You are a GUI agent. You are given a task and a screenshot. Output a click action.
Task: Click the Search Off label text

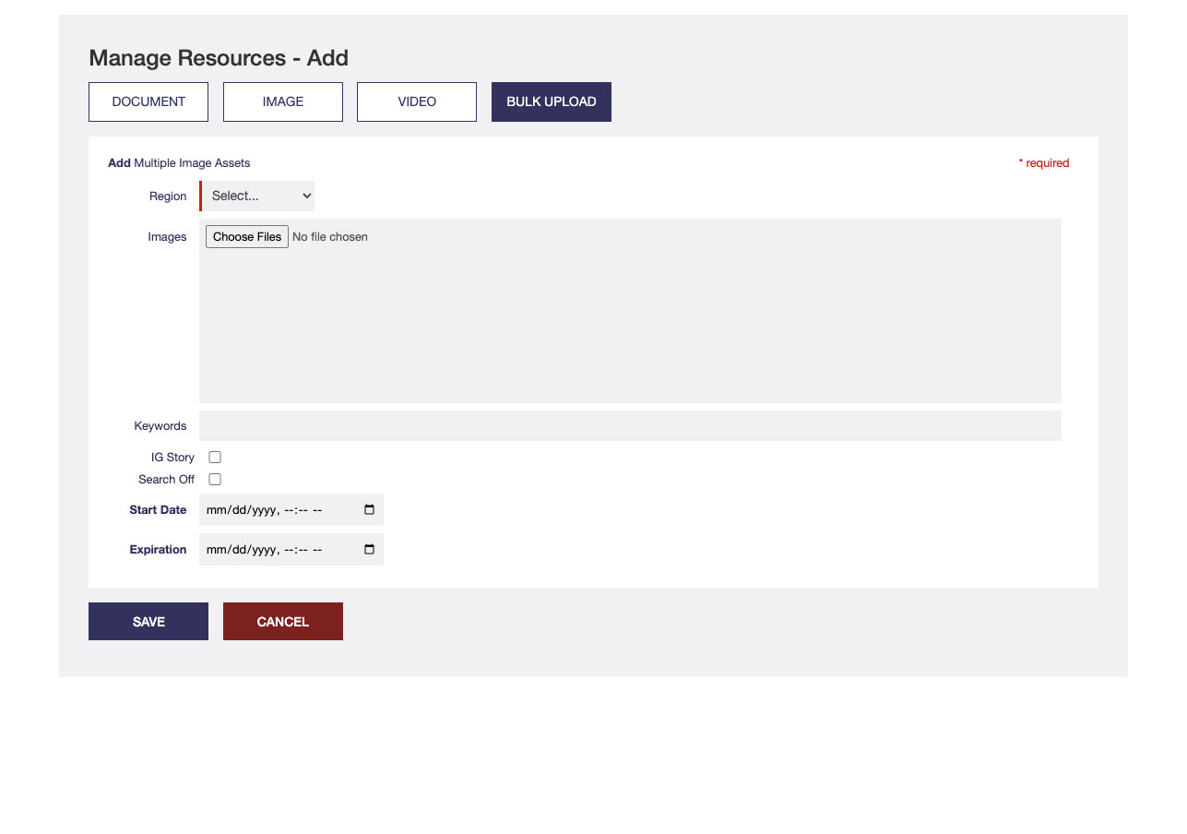point(166,480)
